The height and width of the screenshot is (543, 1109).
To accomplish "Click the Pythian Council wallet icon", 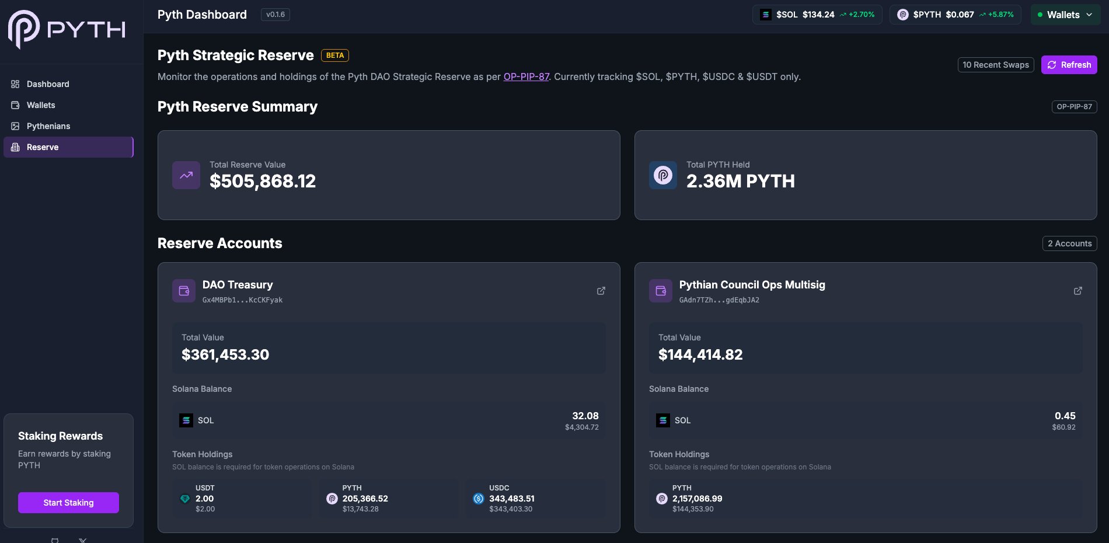I will pos(661,291).
